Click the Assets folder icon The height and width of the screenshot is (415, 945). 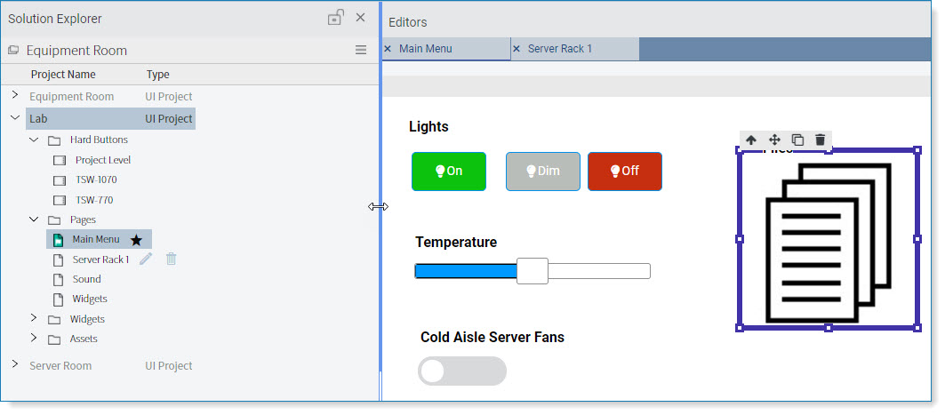(x=54, y=339)
